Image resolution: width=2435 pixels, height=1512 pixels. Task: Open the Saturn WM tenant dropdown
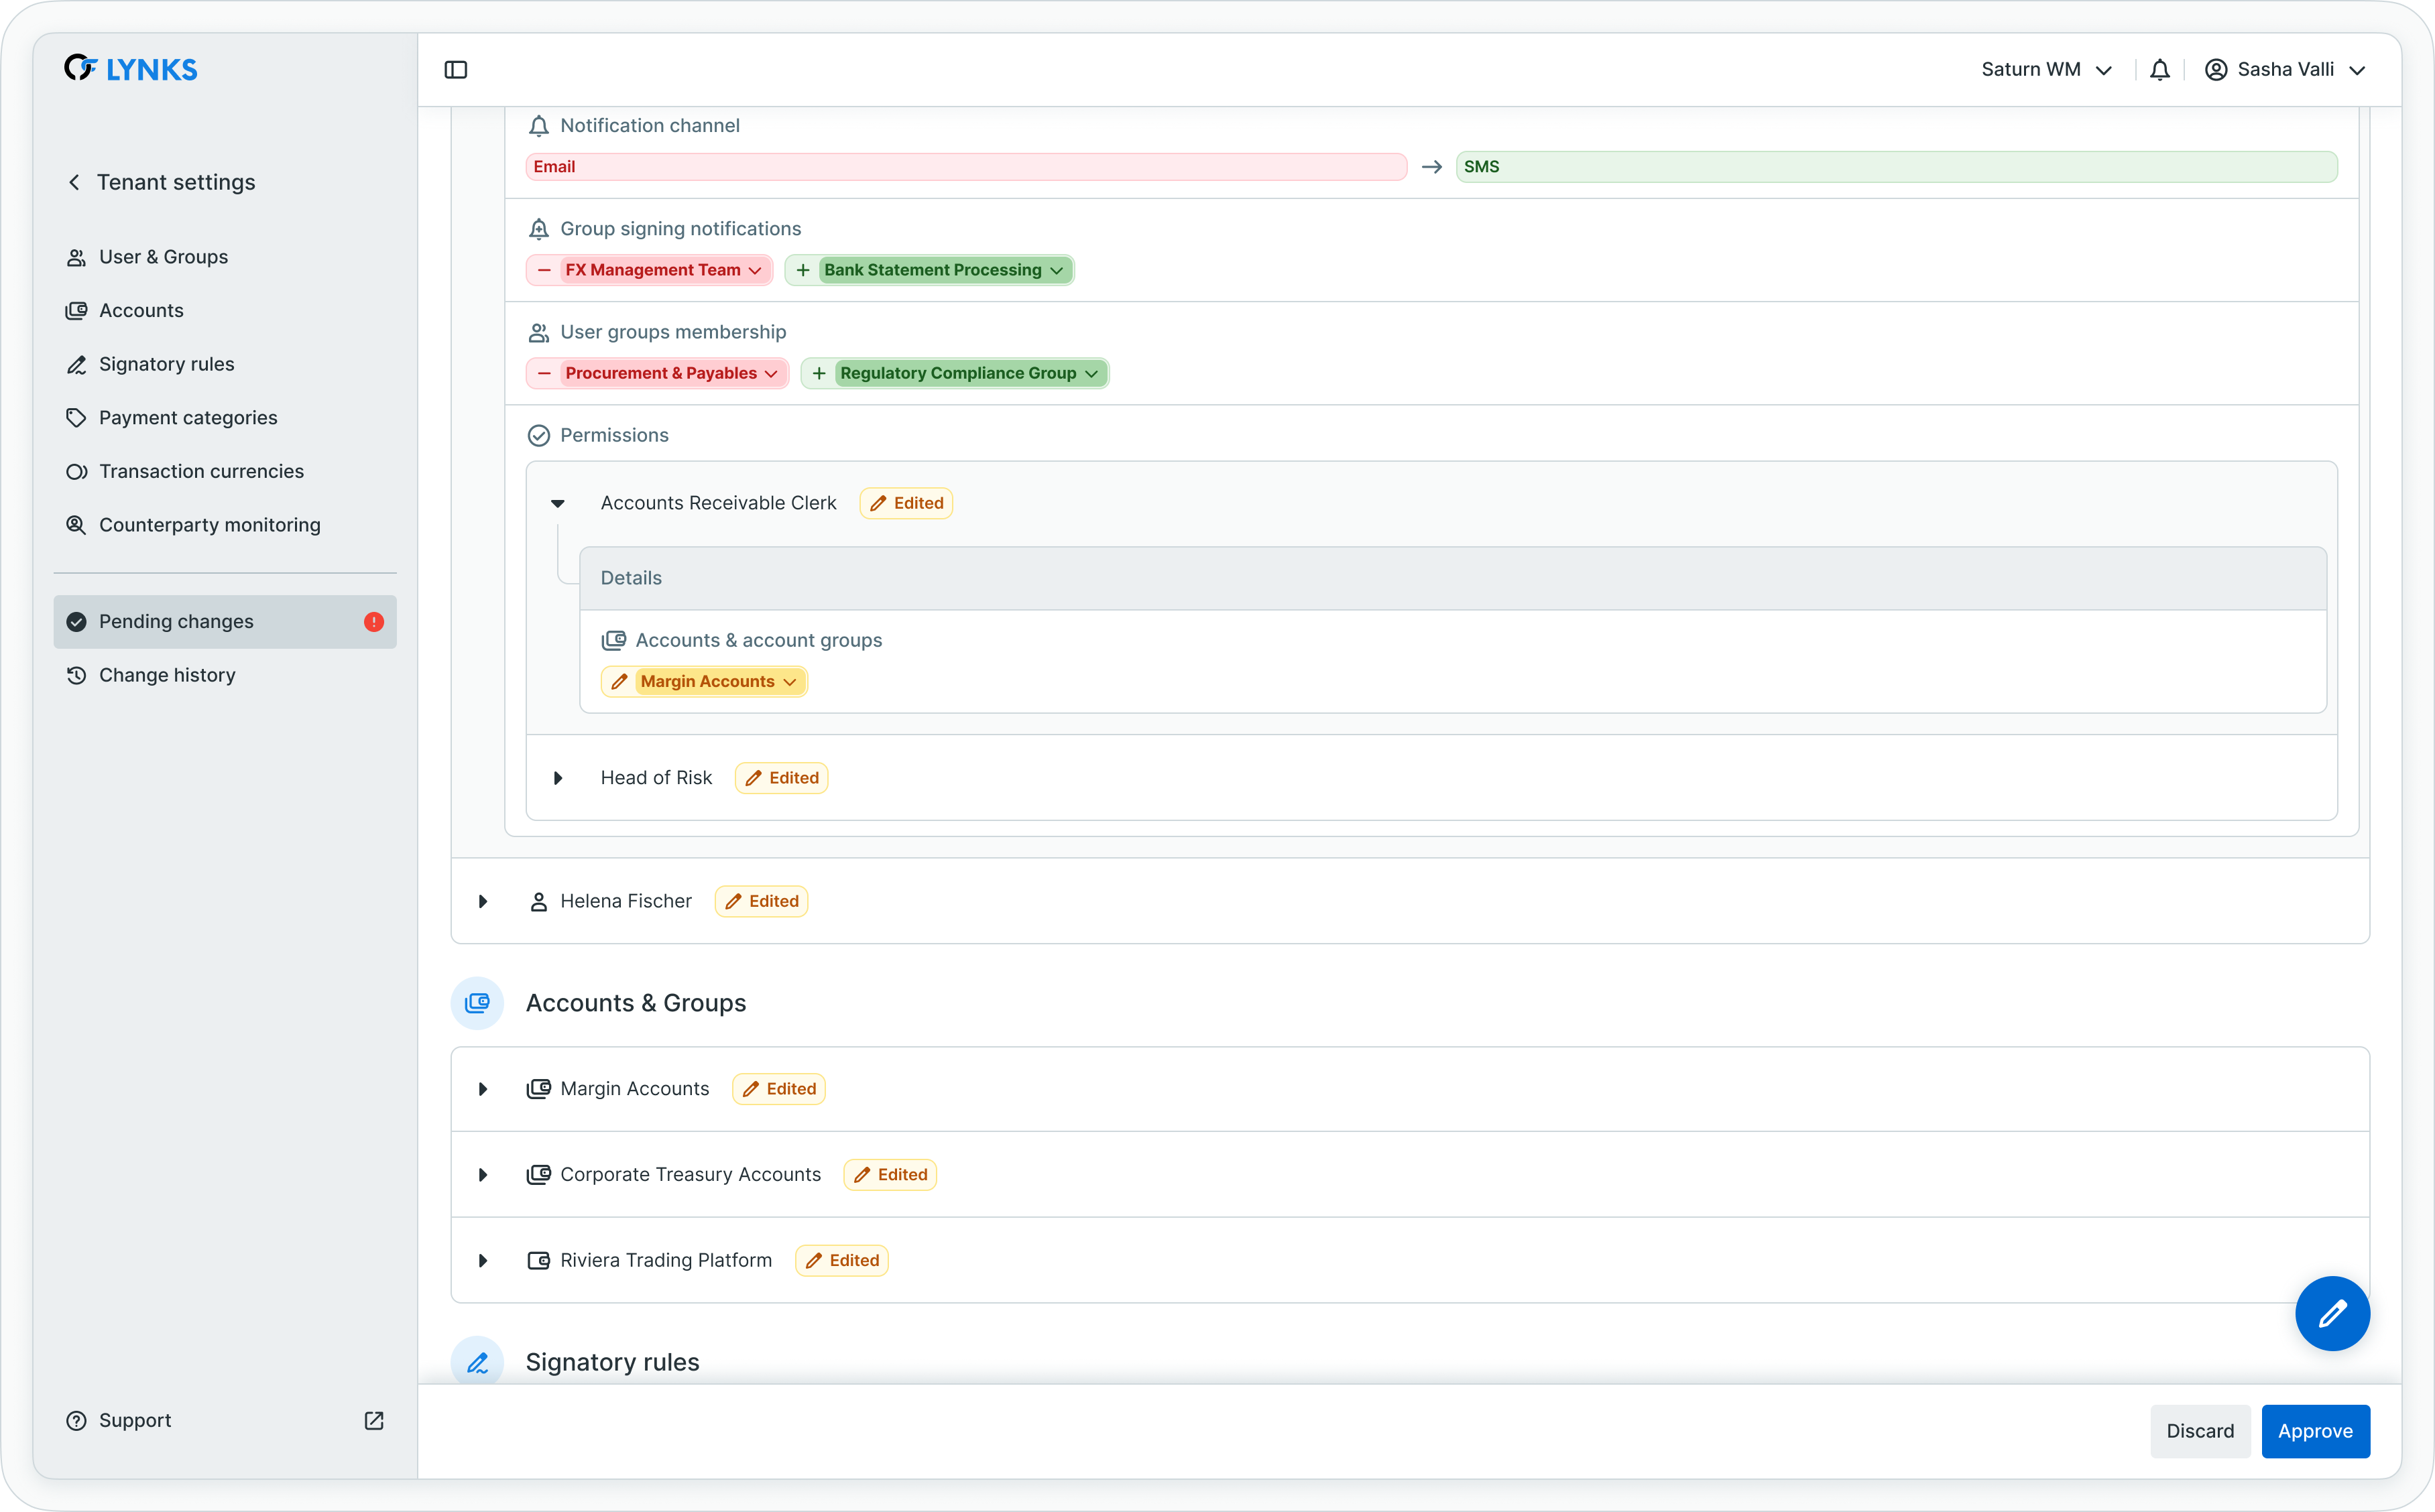click(2046, 70)
